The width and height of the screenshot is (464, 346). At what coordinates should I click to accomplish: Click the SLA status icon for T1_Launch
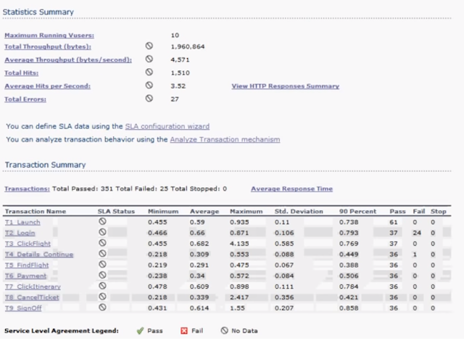(x=102, y=221)
